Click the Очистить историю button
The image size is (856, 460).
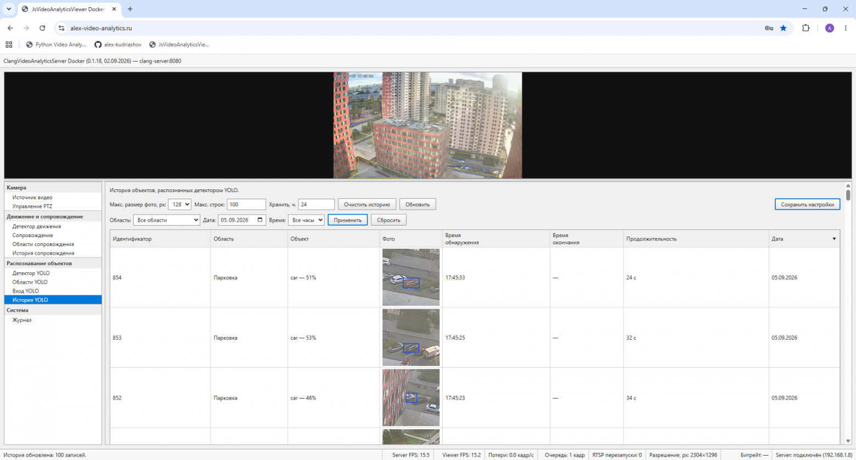[367, 204]
